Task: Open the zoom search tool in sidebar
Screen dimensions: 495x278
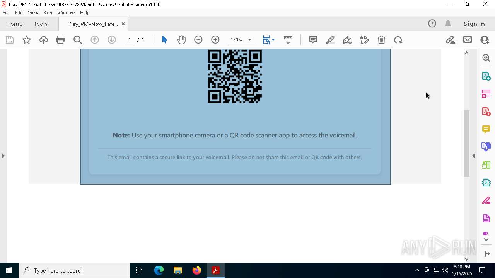Action: pos(486,58)
